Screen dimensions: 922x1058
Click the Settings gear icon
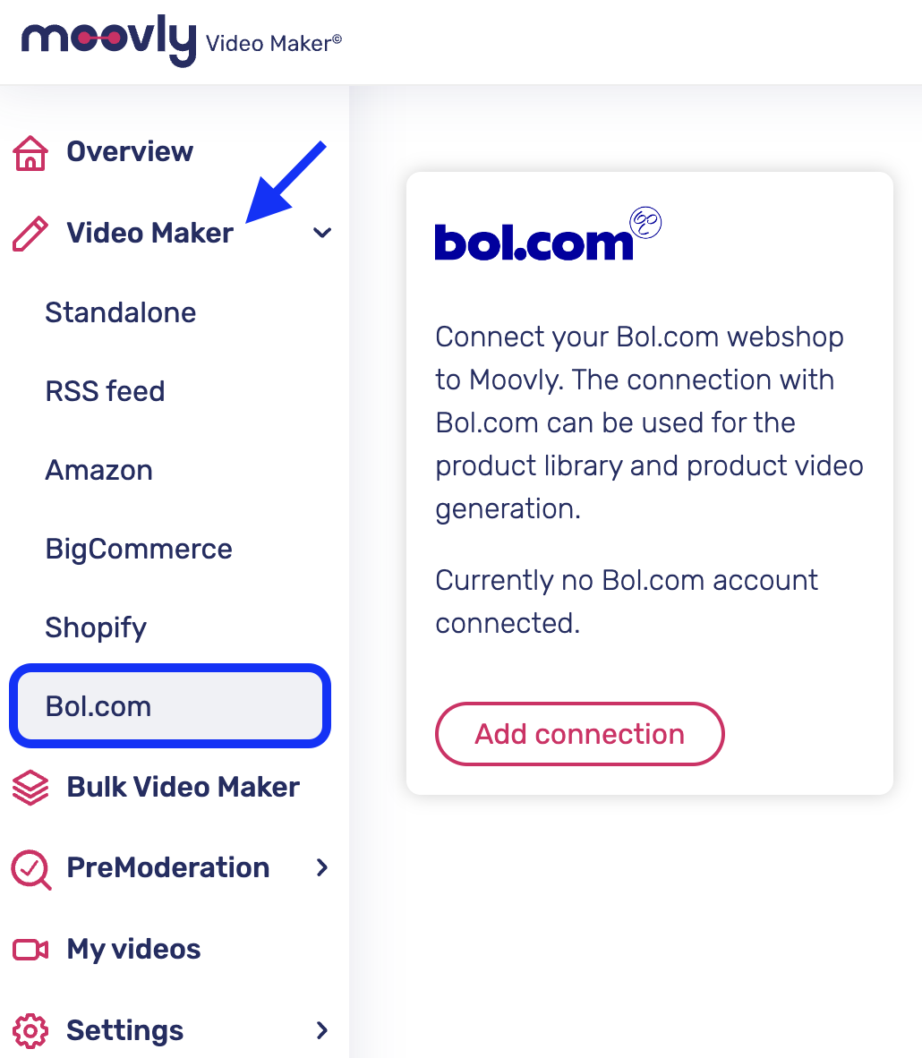[30, 1031]
